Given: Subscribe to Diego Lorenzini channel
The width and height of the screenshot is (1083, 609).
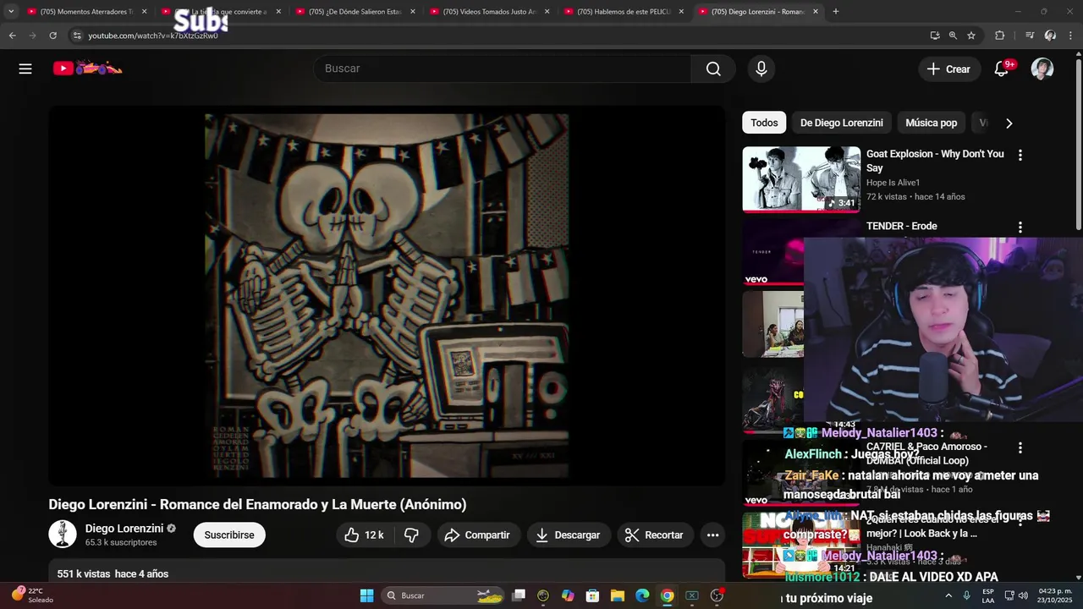Looking at the screenshot, I should (229, 535).
